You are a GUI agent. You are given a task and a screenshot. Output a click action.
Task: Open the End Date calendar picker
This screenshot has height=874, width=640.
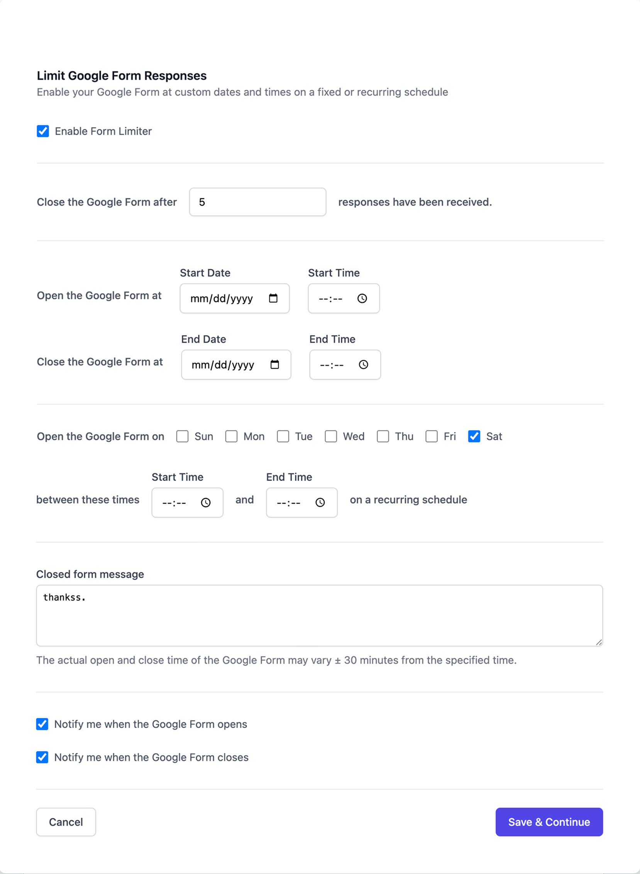275,364
